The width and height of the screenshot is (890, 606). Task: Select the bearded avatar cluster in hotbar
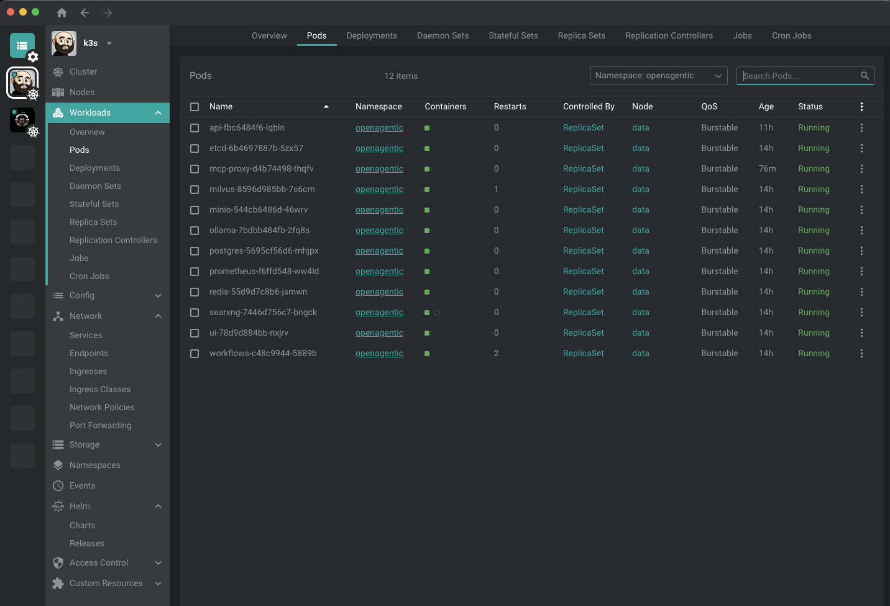coord(22,82)
